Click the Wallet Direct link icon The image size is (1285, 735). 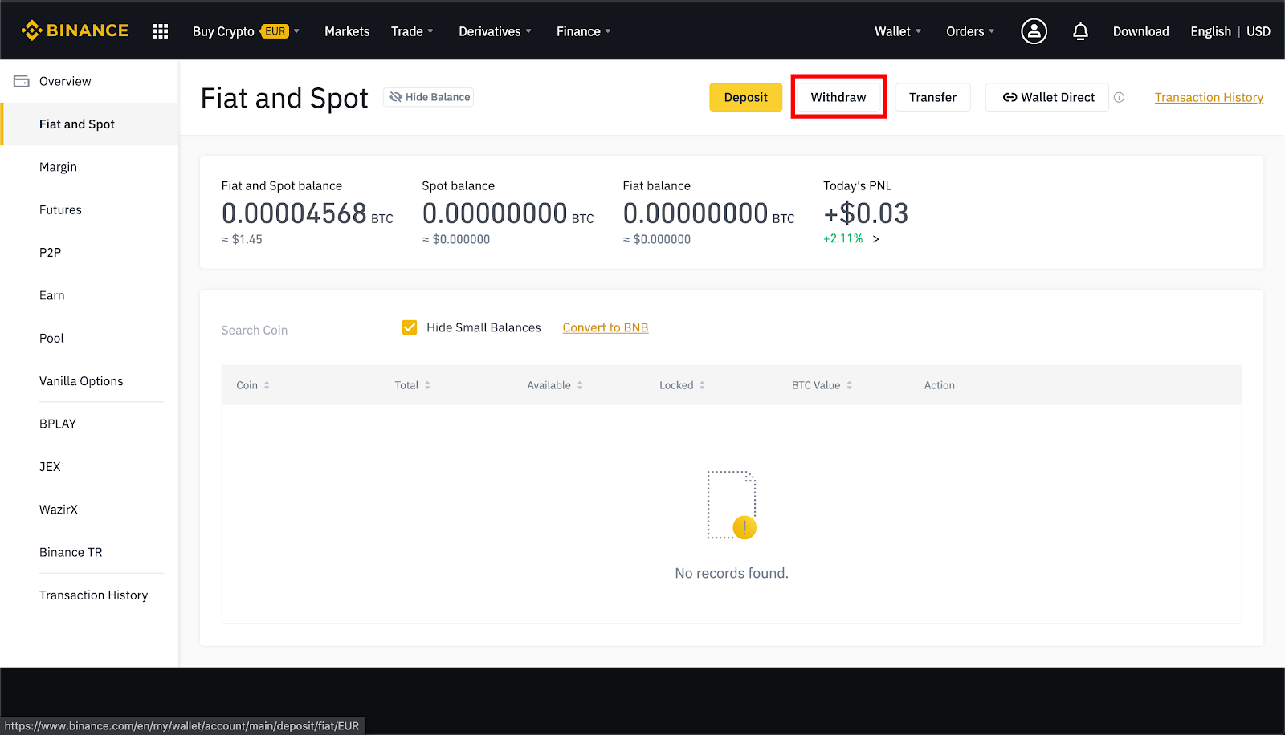tap(1010, 96)
